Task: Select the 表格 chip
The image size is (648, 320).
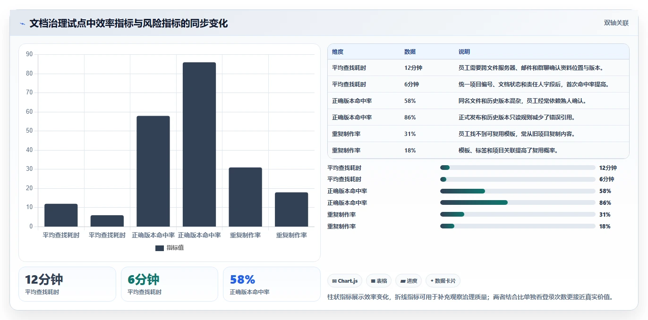Action: 379,281
